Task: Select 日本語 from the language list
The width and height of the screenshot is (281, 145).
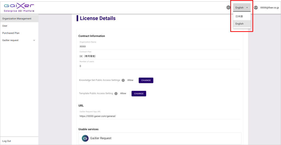Action: tap(239, 16)
